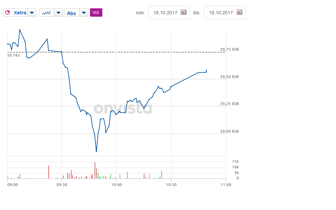This screenshot has width=336, height=210.
Task: Click the 'von' start date field
Action: click(x=165, y=13)
